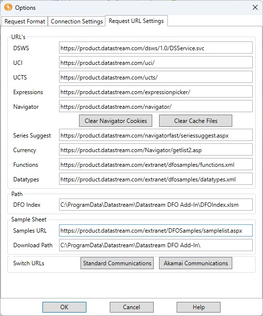Image resolution: width=263 pixels, height=316 pixels.
Task: Switch to the Request Format tab
Action: pos(24,21)
